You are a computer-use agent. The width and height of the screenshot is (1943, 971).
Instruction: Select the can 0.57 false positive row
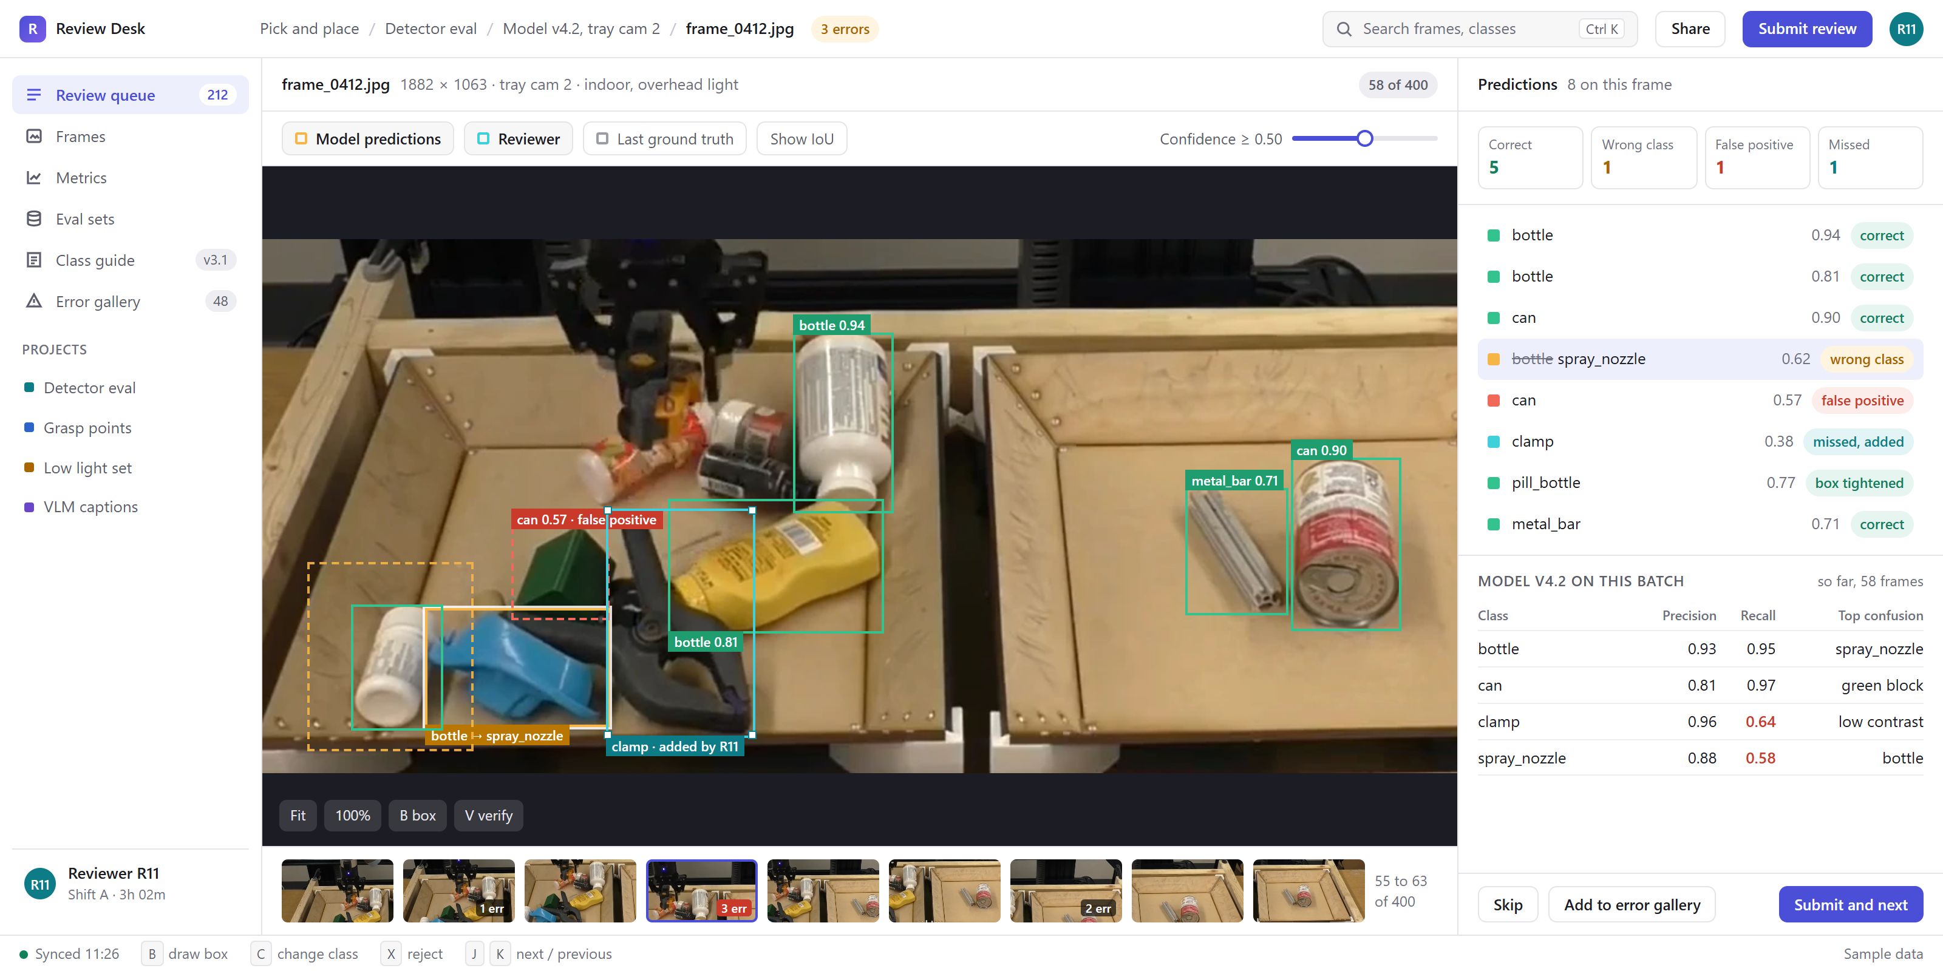coord(1700,401)
